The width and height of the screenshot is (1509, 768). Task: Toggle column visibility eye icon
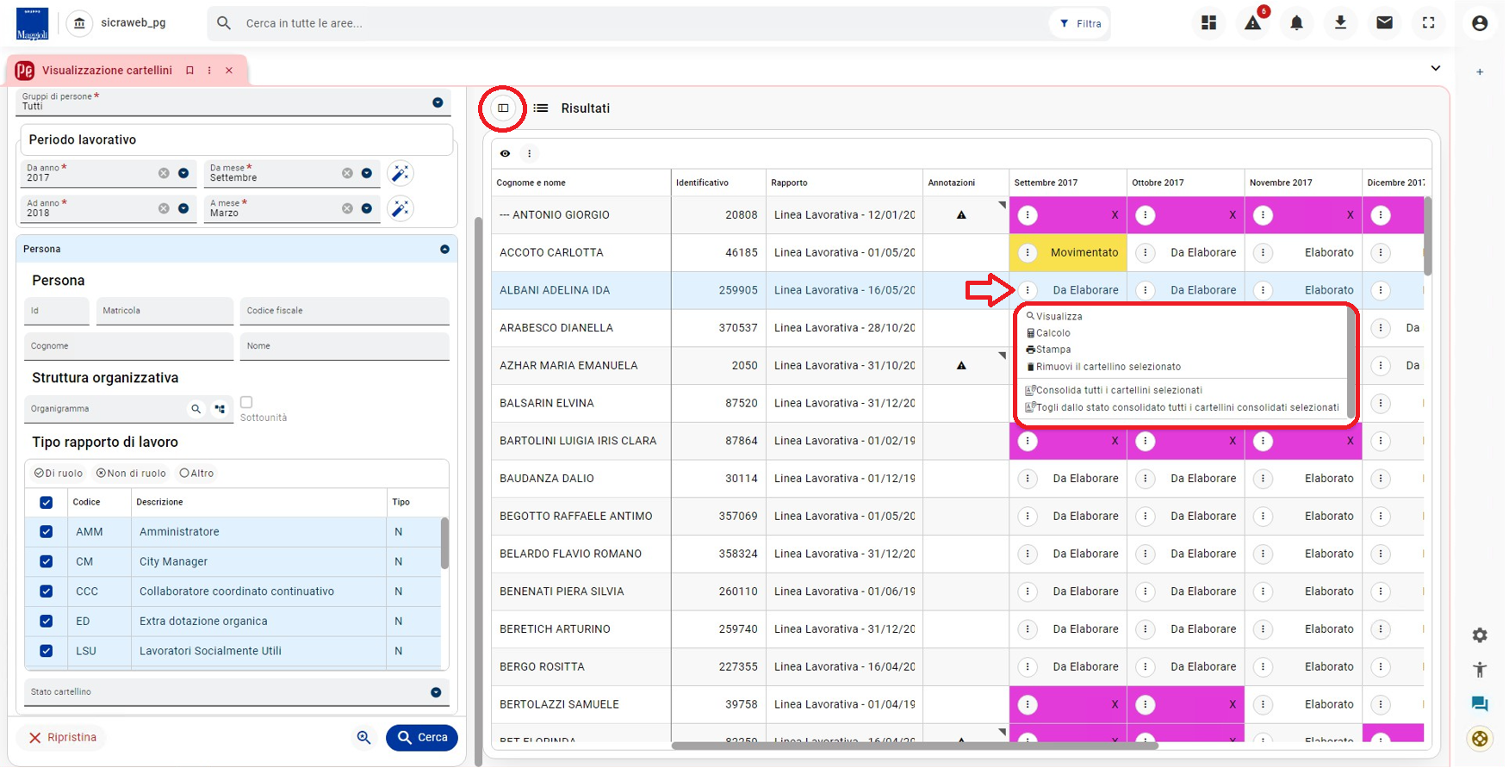coord(506,153)
